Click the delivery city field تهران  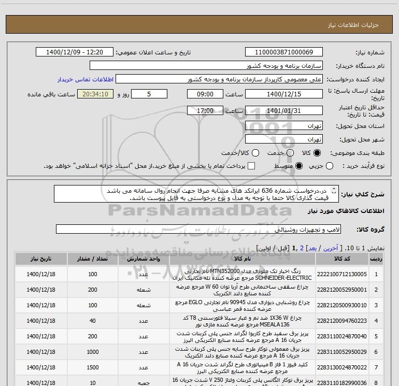[284, 139]
